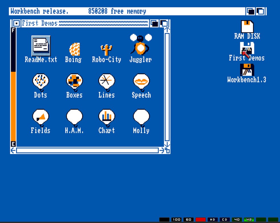Select the Boxes balloon icon
The height and width of the screenshot is (223, 280).
point(75,82)
